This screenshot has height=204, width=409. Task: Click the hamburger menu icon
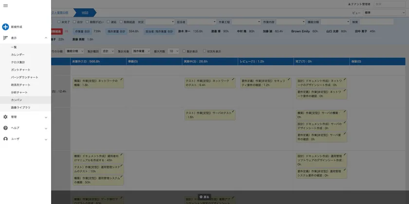(5, 5)
